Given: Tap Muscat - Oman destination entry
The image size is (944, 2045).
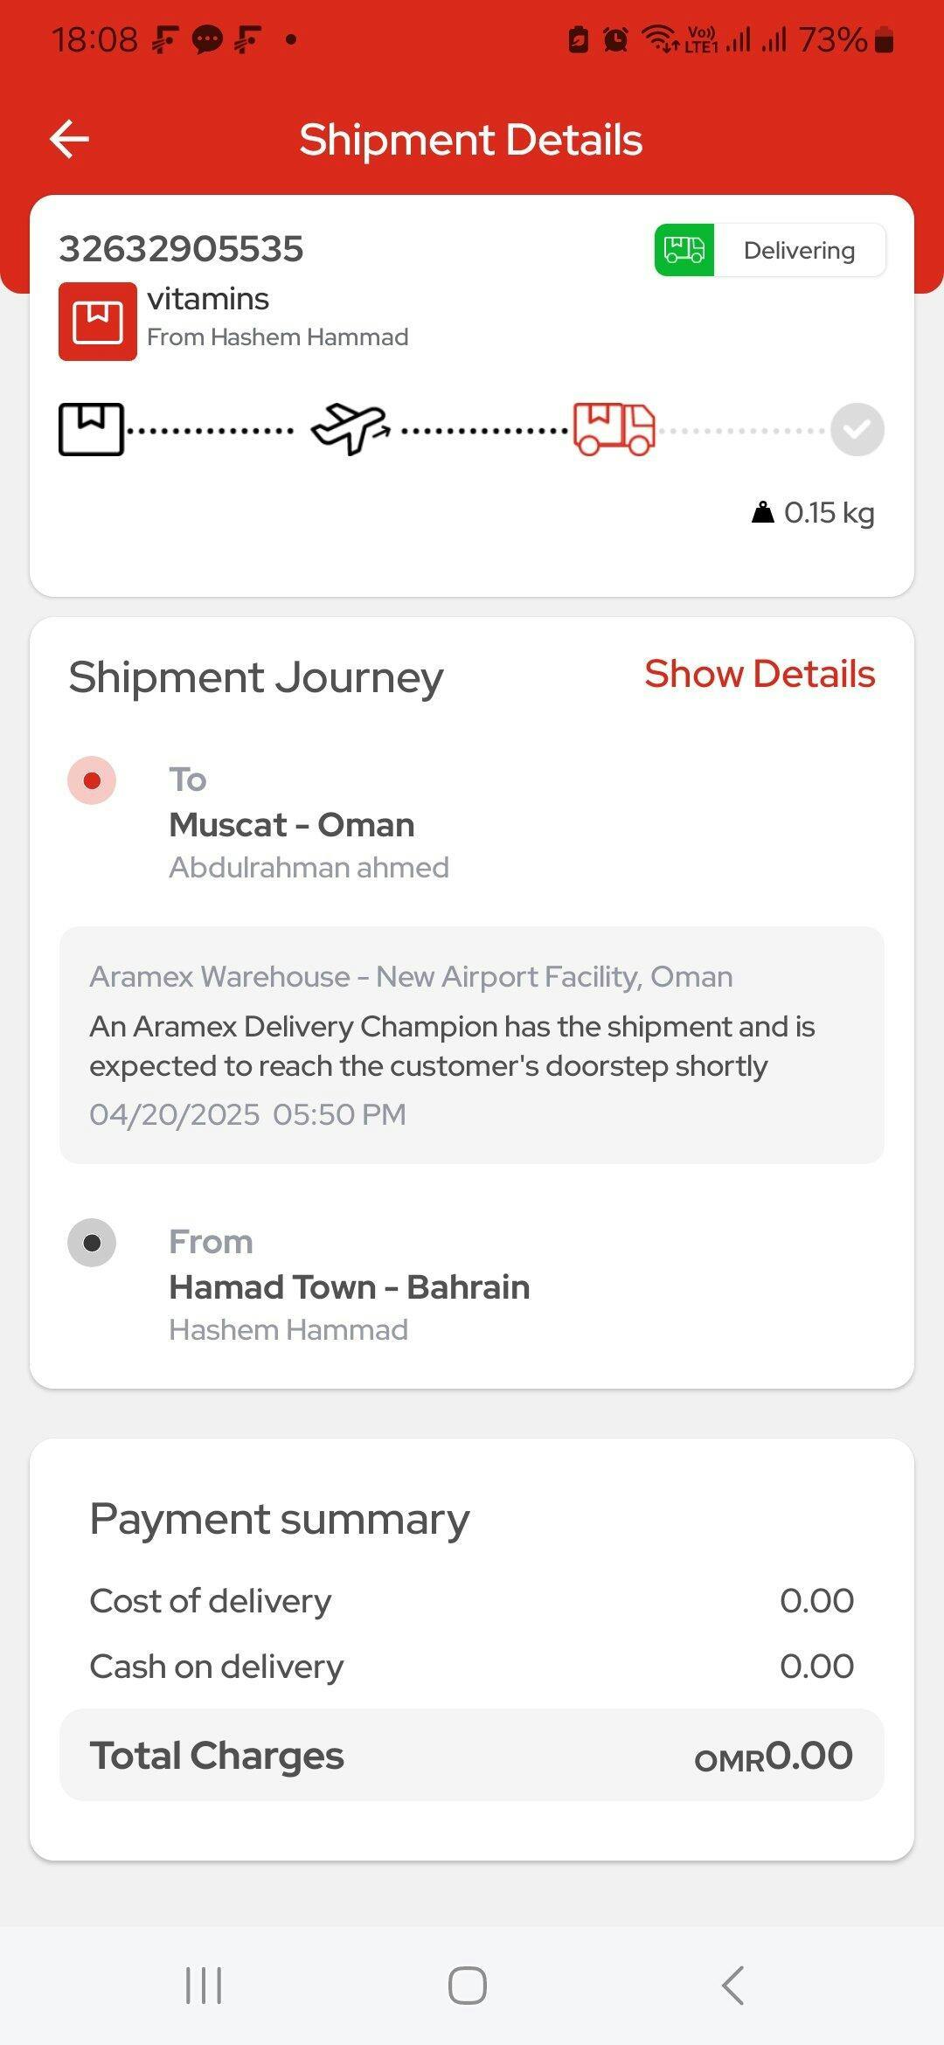Looking at the screenshot, I should click(x=292, y=825).
